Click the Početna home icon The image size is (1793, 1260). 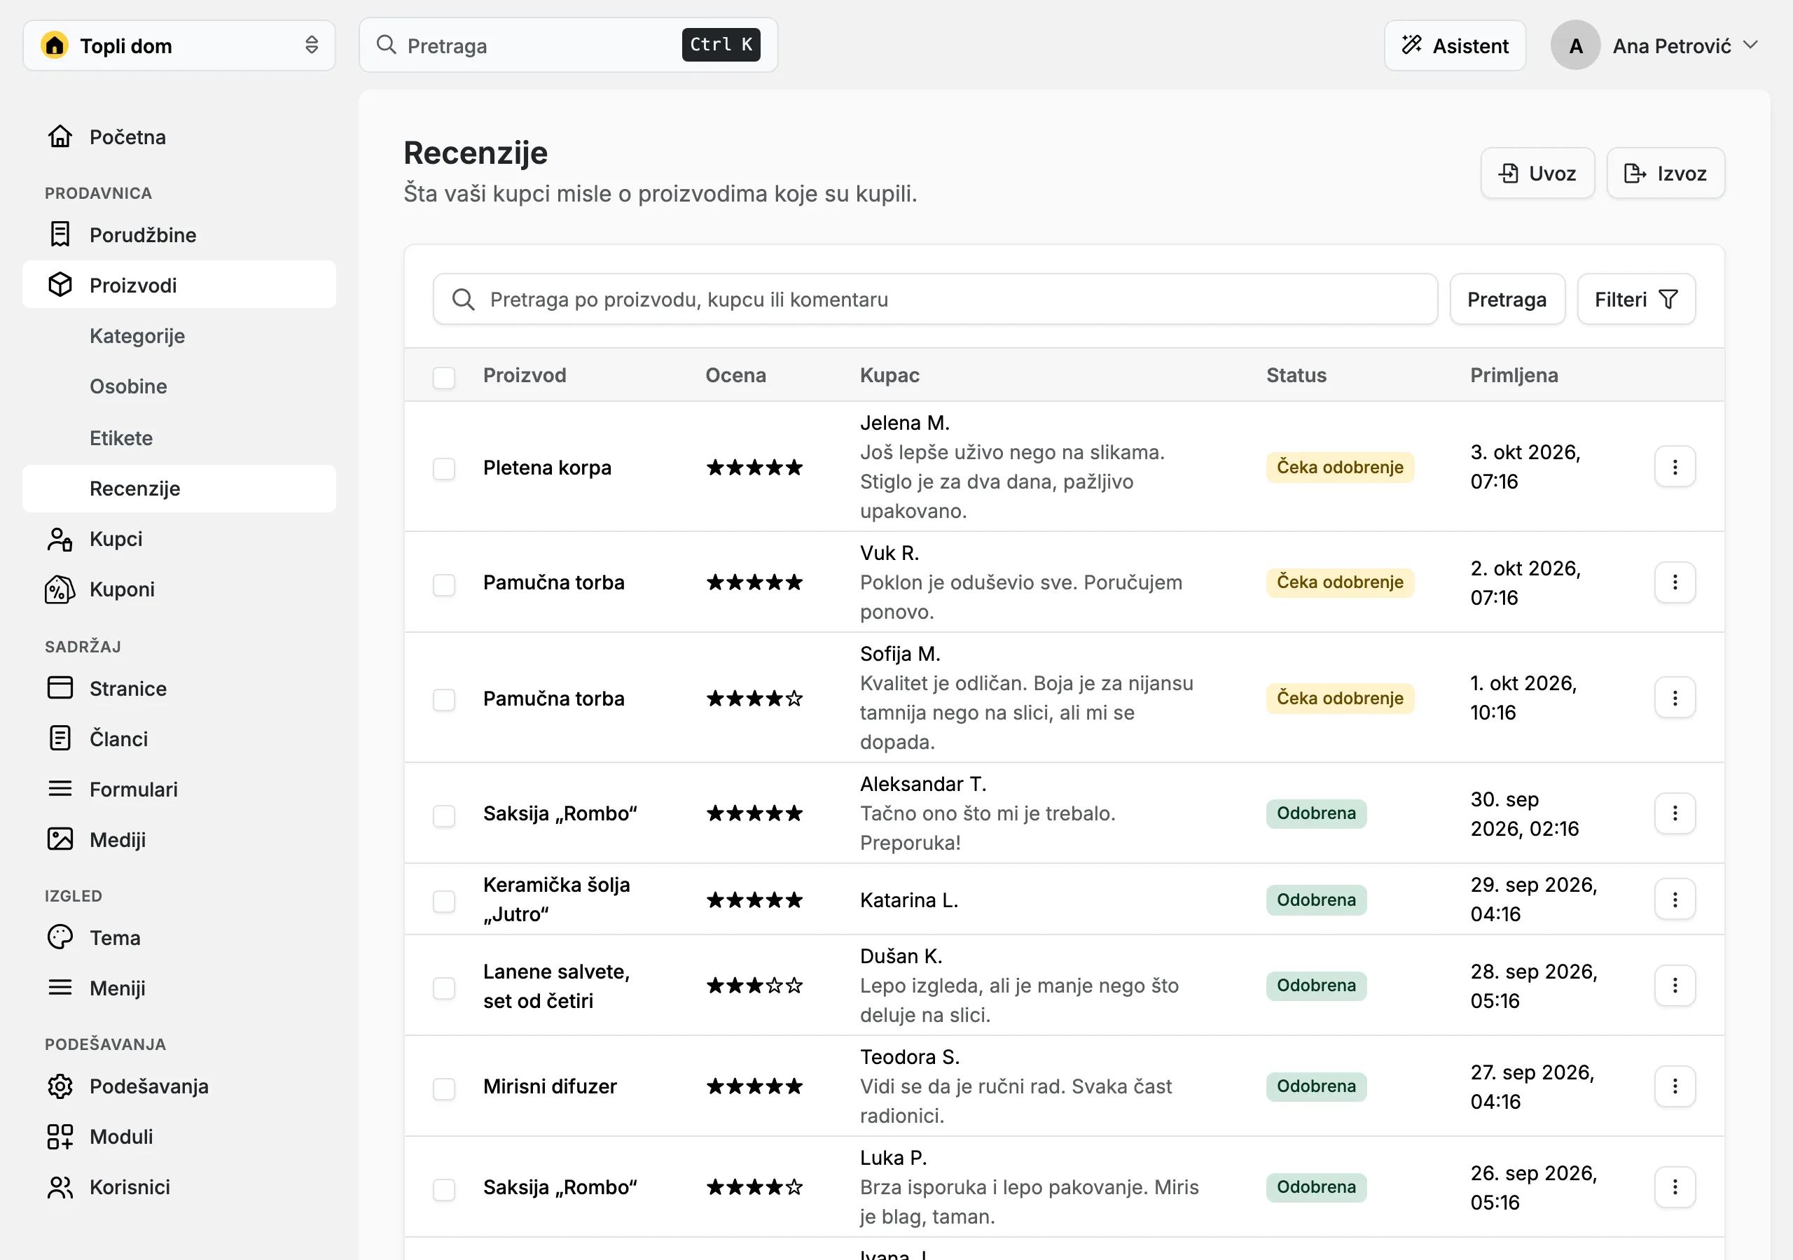[x=60, y=136]
